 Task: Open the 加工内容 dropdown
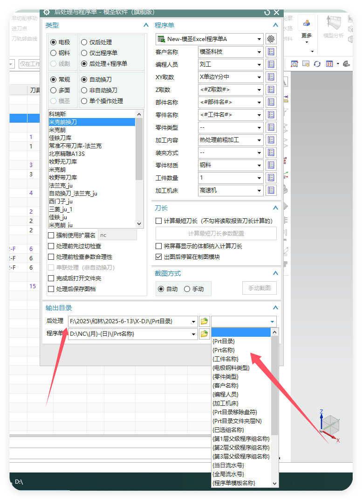point(231,140)
